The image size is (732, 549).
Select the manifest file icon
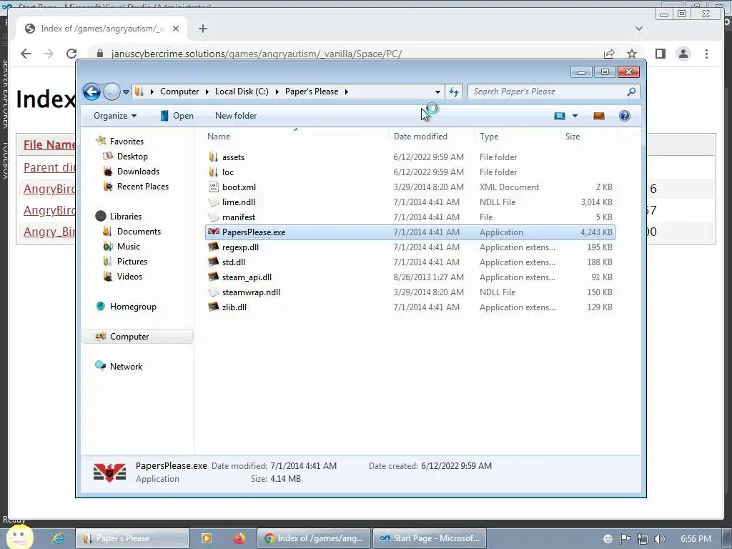tap(213, 217)
